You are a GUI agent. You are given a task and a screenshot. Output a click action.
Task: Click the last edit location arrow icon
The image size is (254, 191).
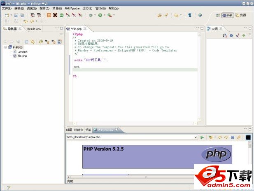click(26, 21)
